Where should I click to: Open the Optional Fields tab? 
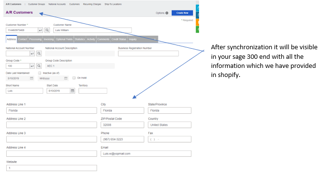click(x=64, y=39)
